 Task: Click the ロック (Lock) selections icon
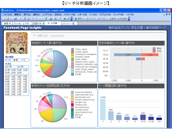pyautogui.click(x=113, y=19)
